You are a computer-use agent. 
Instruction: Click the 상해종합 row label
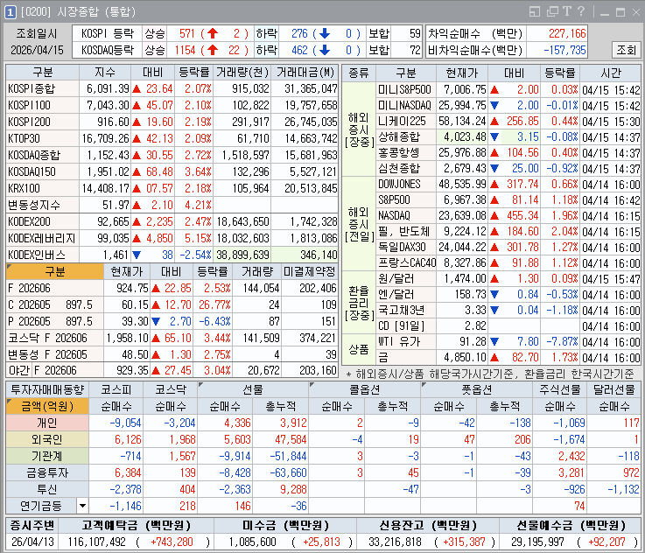(x=405, y=136)
